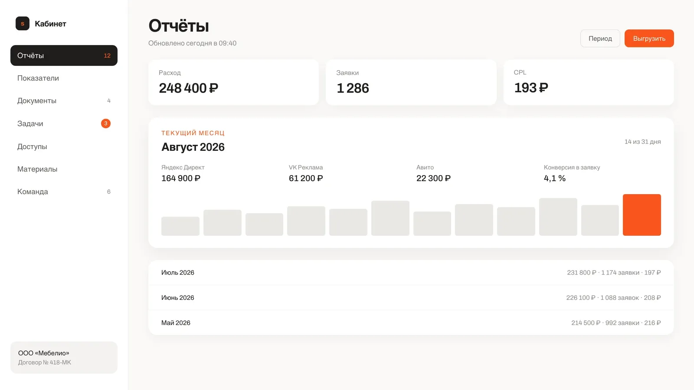Open the Отчёты sidebar section
The width and height of the screenshot is (694, 390).
click(64, 55)
